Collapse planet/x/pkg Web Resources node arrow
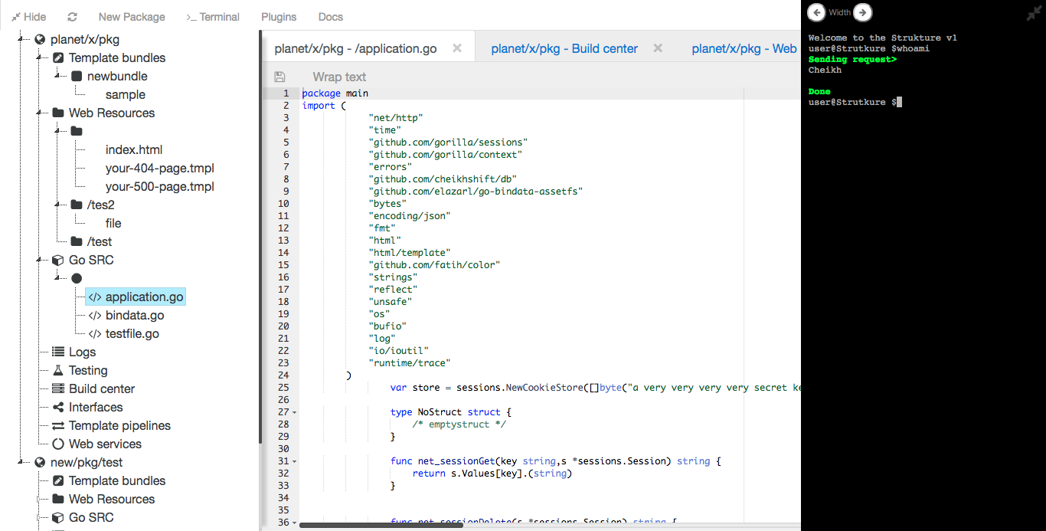1046x531 pixels. (x=38, y=113)
